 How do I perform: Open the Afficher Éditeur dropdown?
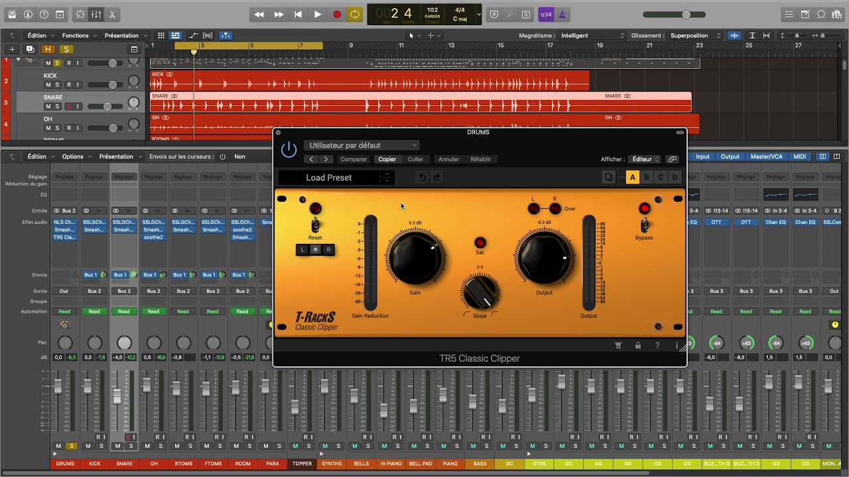[x=645, y=159]
